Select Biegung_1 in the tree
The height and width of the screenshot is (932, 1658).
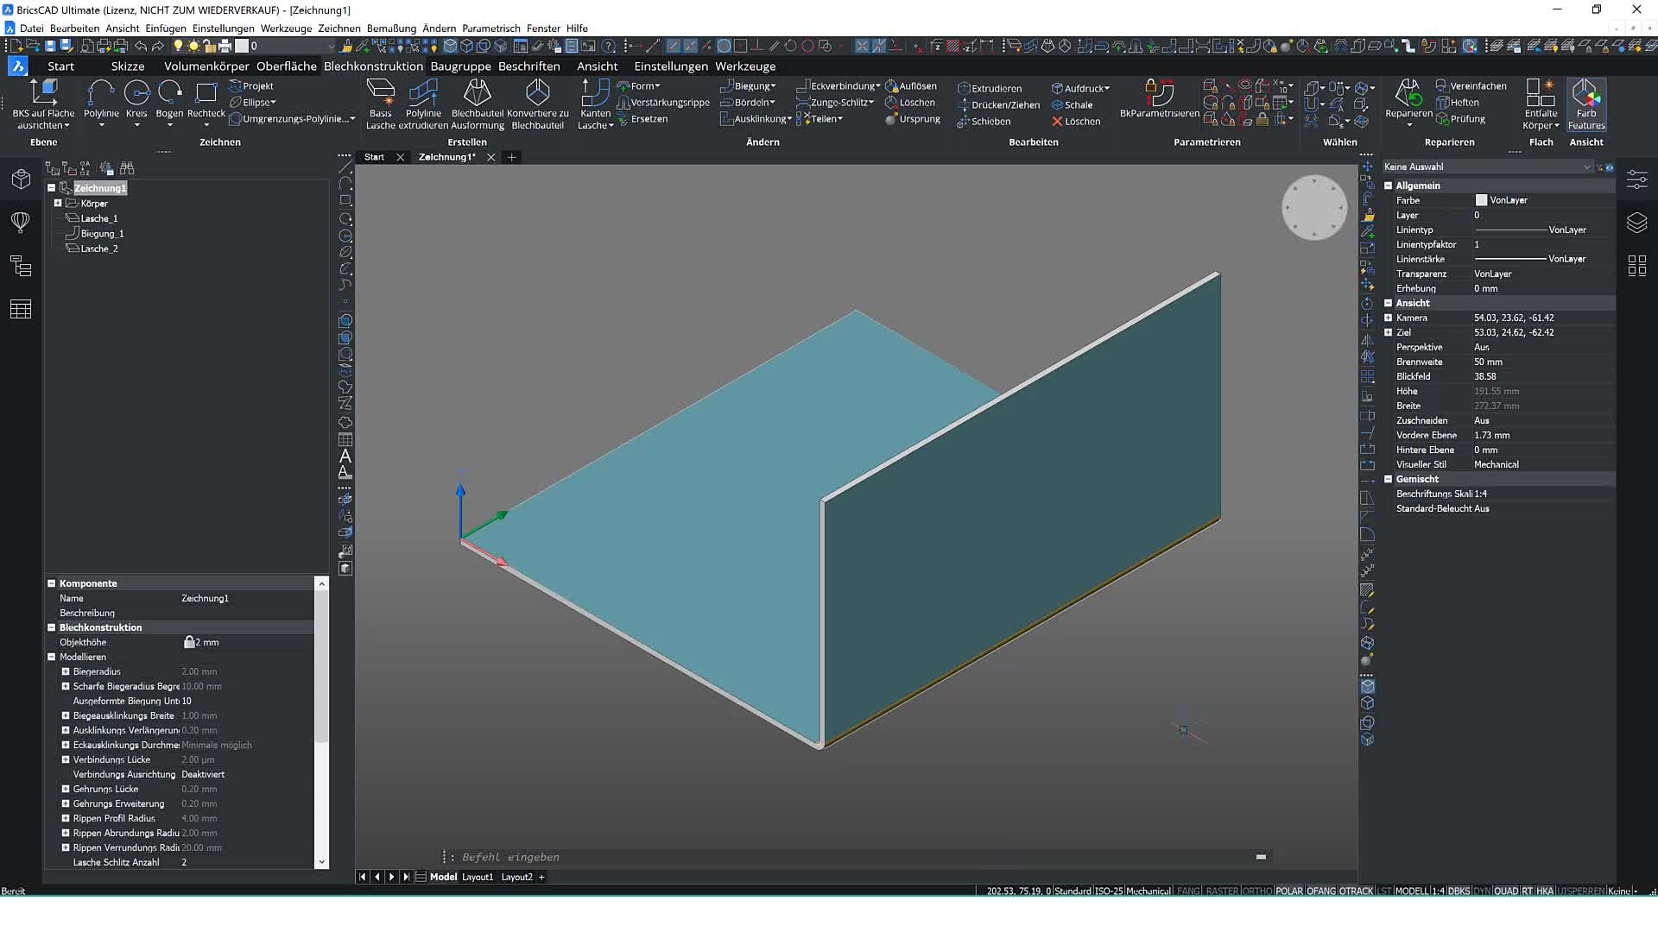click(102, 234)
